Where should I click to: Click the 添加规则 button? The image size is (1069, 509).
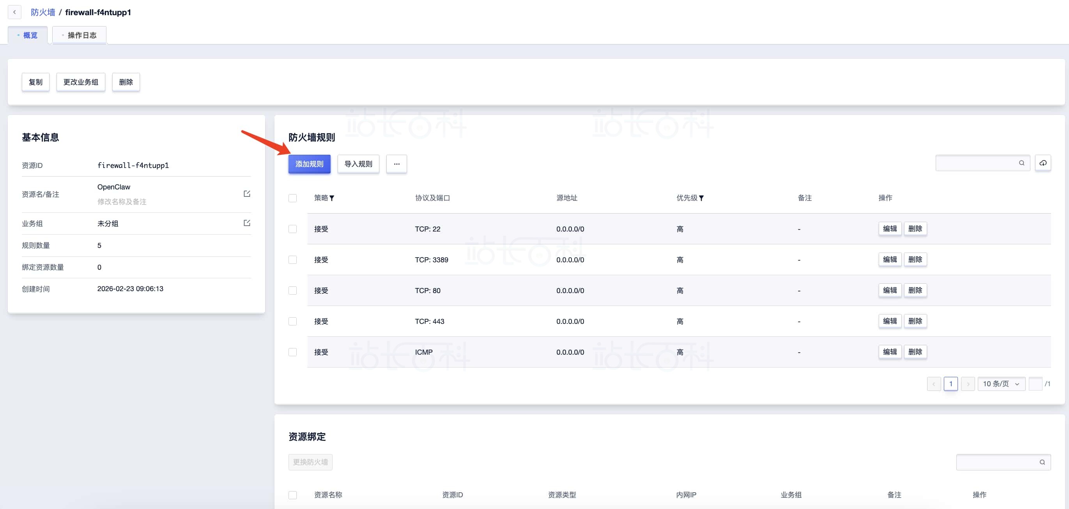[310, 164]
